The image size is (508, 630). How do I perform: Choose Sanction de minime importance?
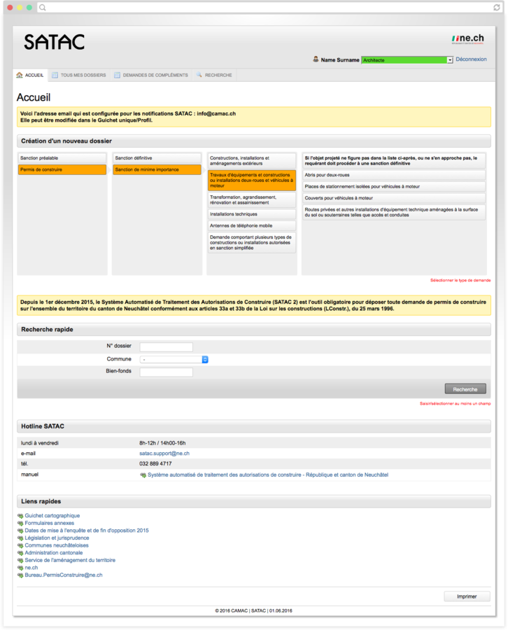[157, 169]
